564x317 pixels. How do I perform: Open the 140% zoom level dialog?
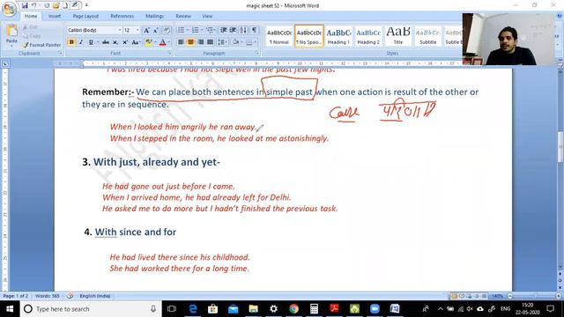[x=497, y=296]
